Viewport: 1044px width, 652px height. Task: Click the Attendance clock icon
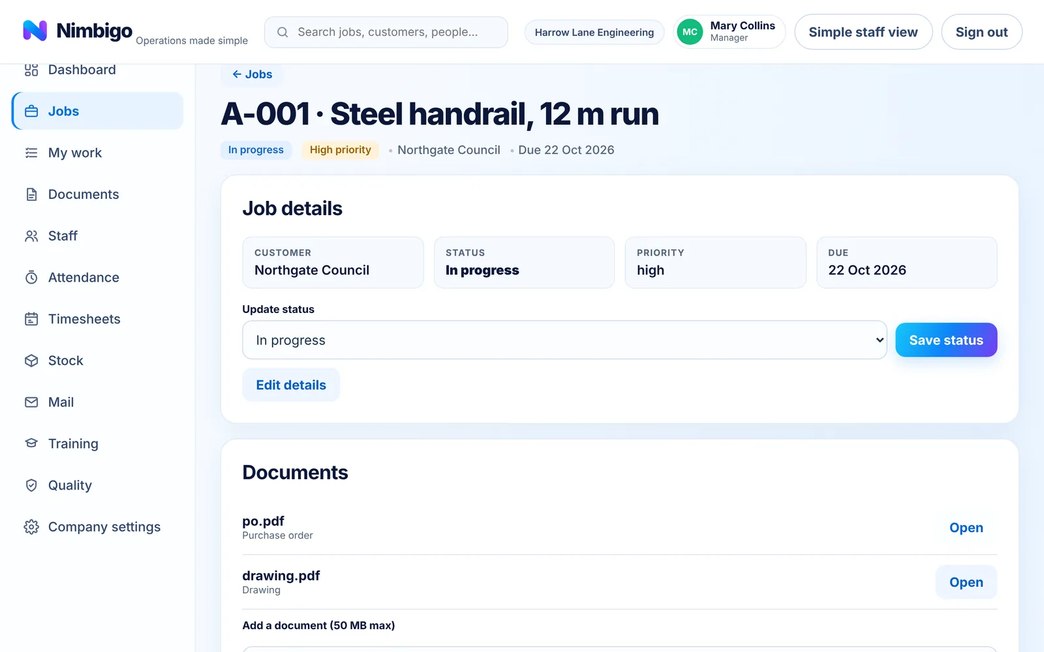click(31, 277)
